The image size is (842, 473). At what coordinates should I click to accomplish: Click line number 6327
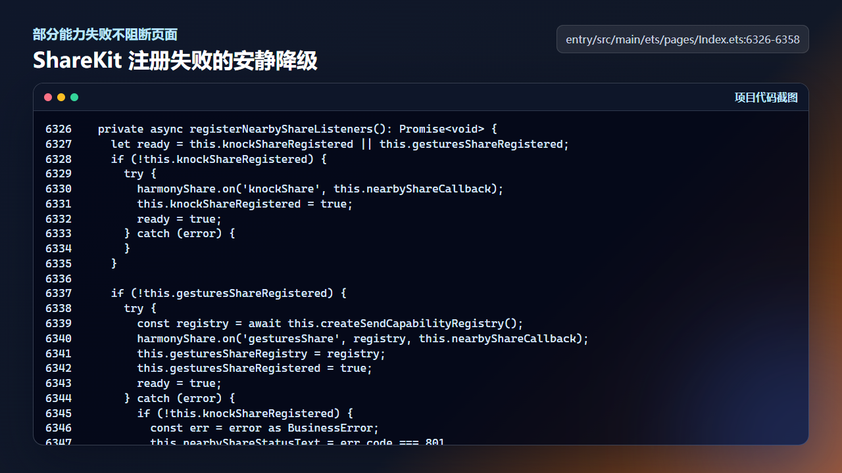coord(59,144)
